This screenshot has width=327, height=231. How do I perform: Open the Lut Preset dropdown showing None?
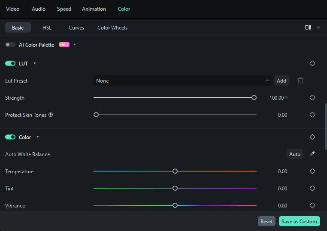(x=182, y=80)
